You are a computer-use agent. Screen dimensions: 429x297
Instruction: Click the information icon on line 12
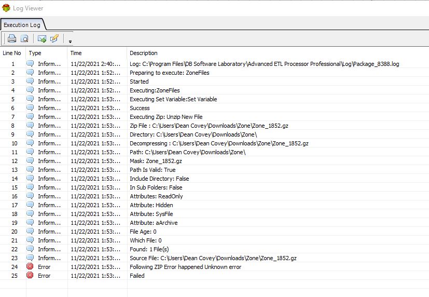click(30, 160)
